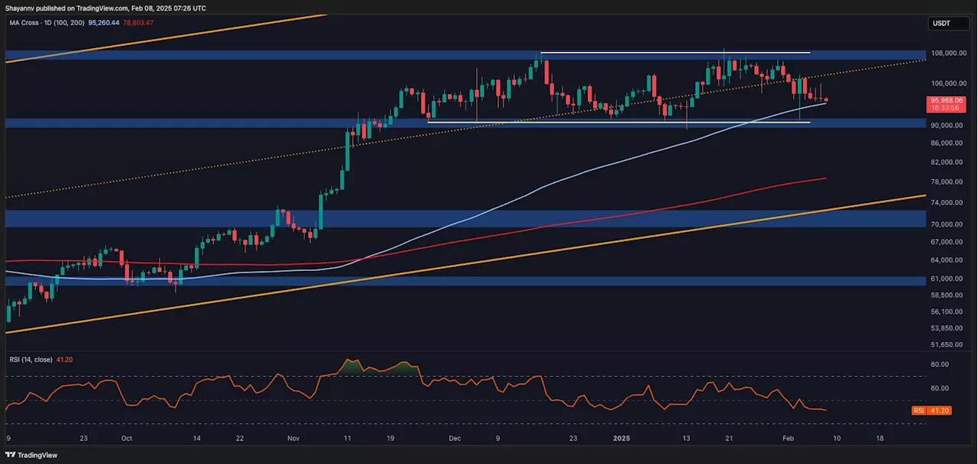Click the 14 date label on time axis

[197, 439]
